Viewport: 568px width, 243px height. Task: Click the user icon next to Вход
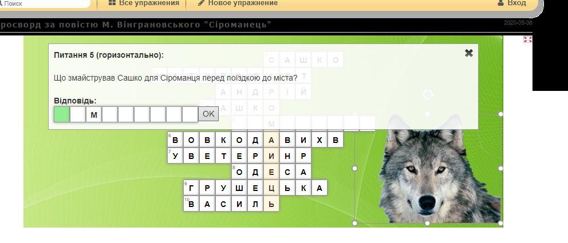pos(501,3)
